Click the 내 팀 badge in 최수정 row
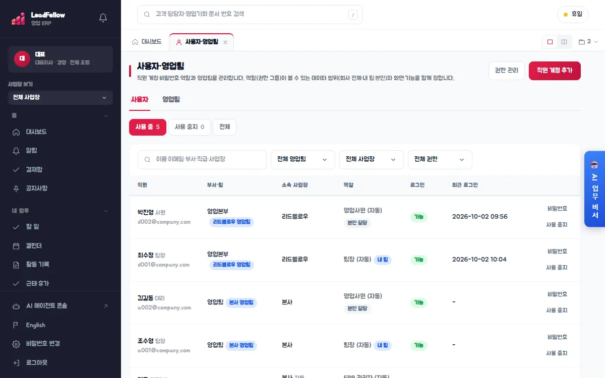The height and width of the screenshot is (378, 605). (x=383, y=260)
